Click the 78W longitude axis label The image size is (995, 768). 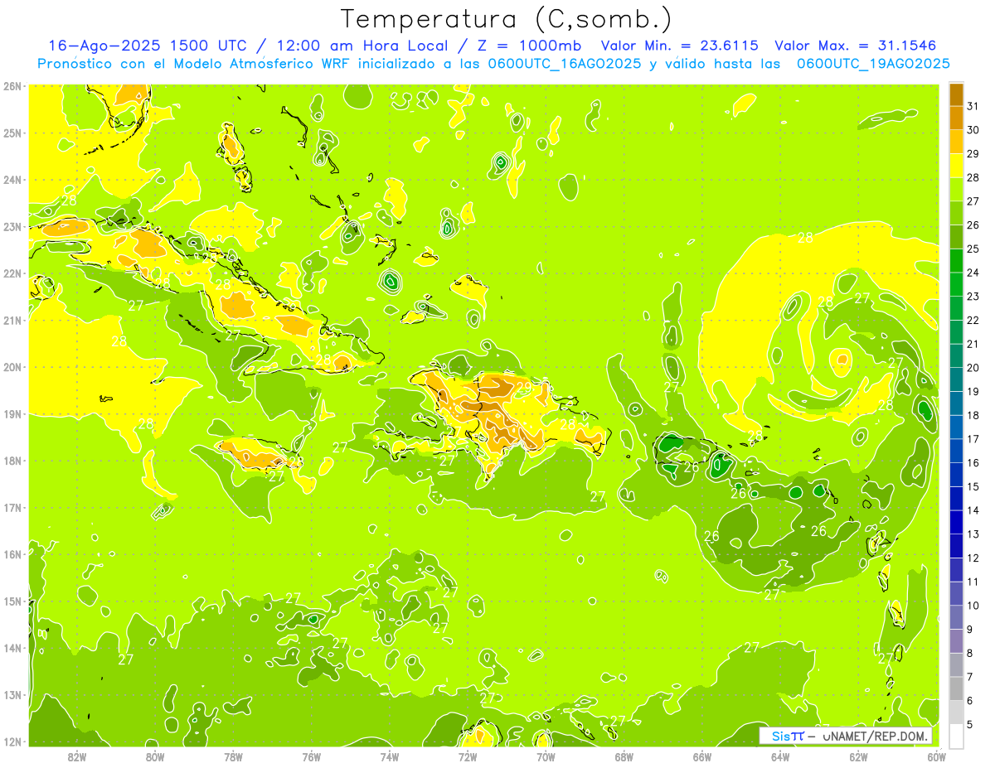[233, 756]
